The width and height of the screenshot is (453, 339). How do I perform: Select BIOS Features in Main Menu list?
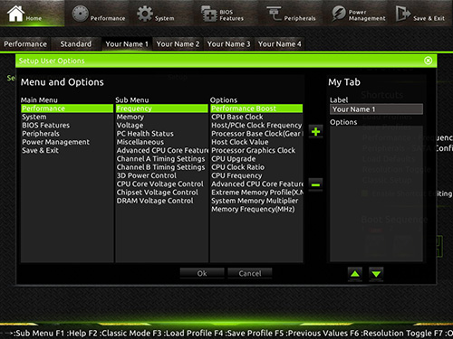[67, 126]
